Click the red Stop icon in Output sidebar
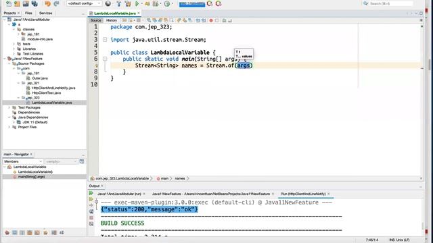433x243 pixels. tap(91, 217)
